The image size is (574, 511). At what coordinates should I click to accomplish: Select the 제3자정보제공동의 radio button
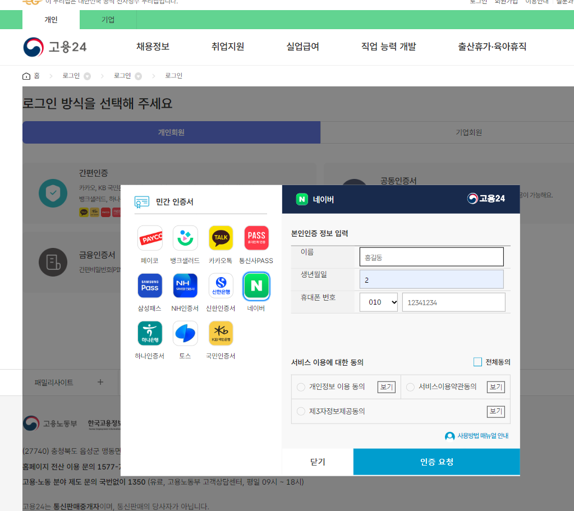(x=301, y=411)
